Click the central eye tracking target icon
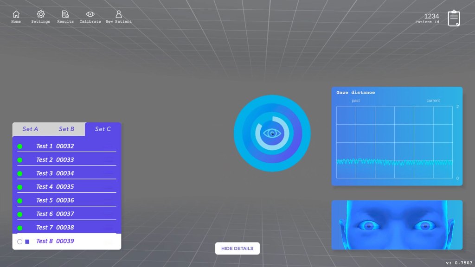 tap(272, 133)
